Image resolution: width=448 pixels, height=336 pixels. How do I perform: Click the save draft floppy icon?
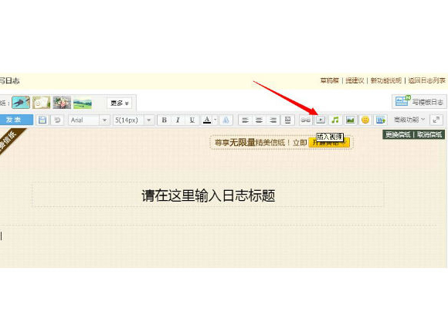coord(42,120)
